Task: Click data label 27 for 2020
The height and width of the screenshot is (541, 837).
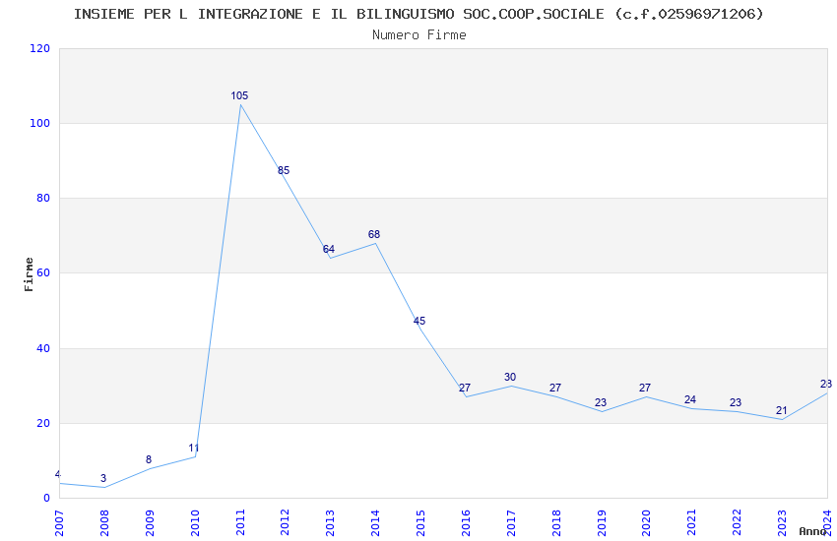Action: point(645,388)
